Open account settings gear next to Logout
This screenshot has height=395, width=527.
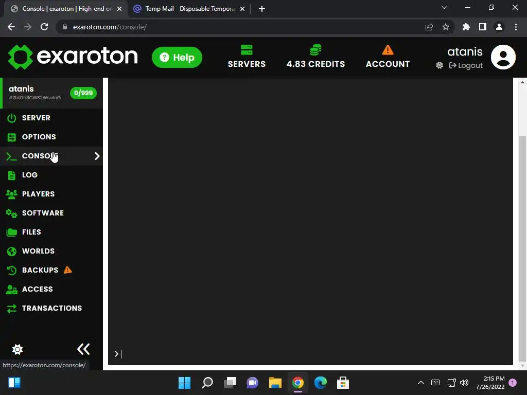point(440,65)
